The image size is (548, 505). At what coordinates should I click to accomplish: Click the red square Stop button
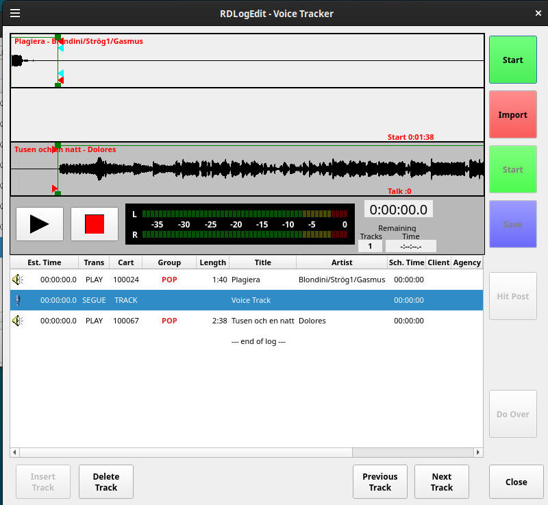pos(95,224)
